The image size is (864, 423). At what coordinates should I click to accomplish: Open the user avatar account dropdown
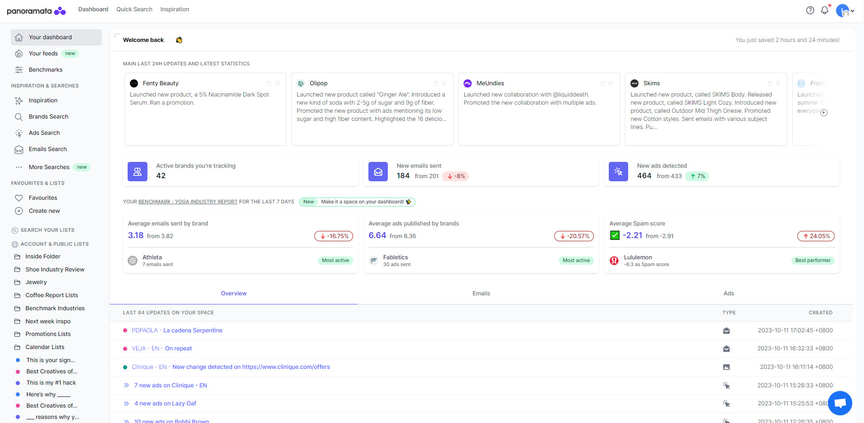[845, 10]
